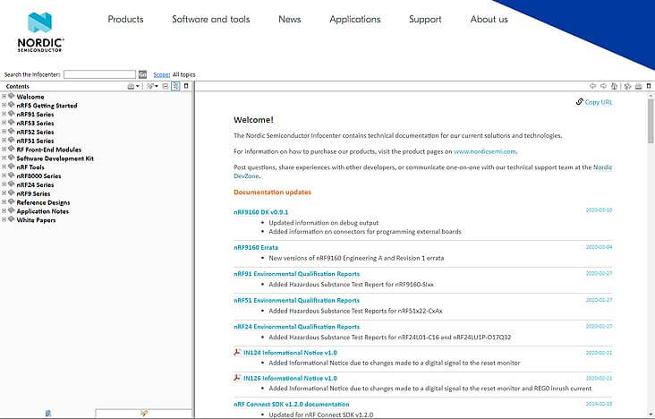Open nRF51 Environmental Qualification Reports link
This screenshot has width=655, height=419.
[296, 300]
